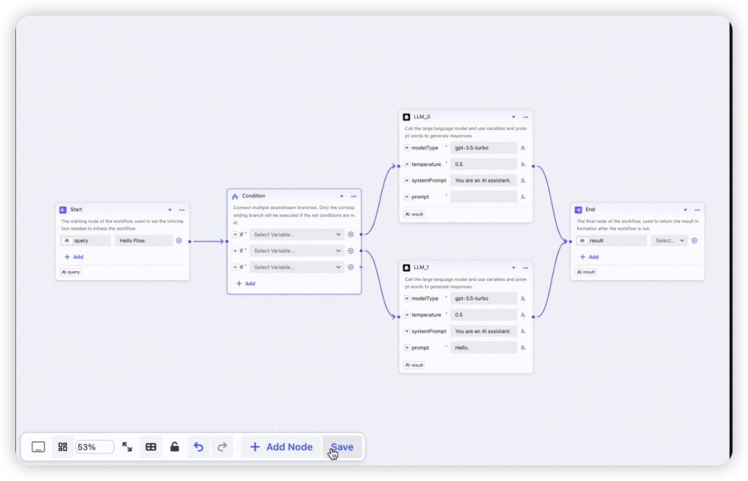Screen dimensions: 748x481
Task: Click the empty LLM_0 prompt field
Action: tap(484, 197)
